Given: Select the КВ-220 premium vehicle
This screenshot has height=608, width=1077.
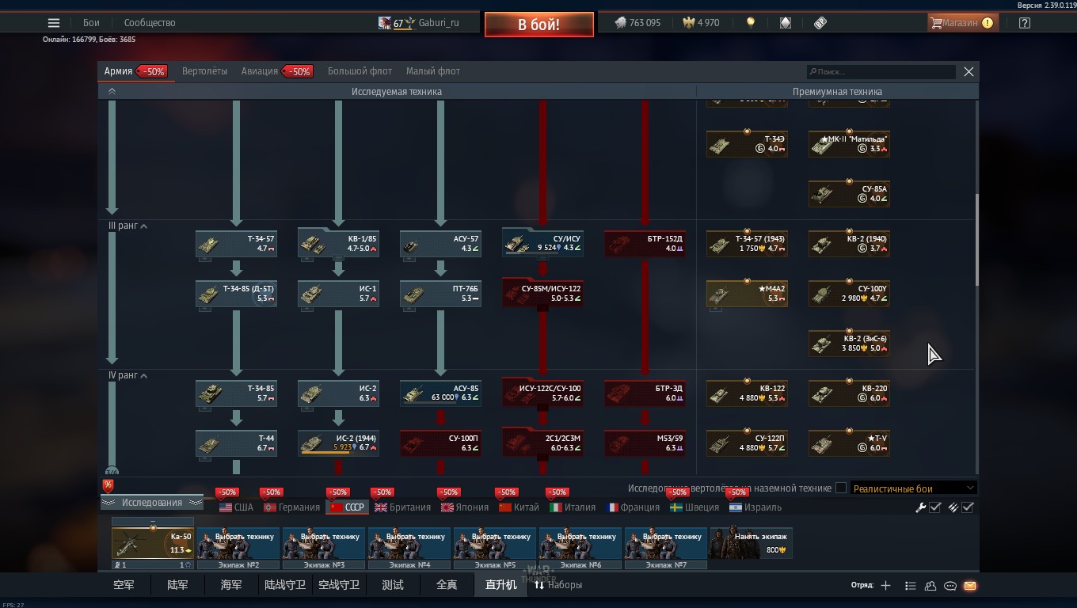Looking at the screenshot, I should click(849, 393).
